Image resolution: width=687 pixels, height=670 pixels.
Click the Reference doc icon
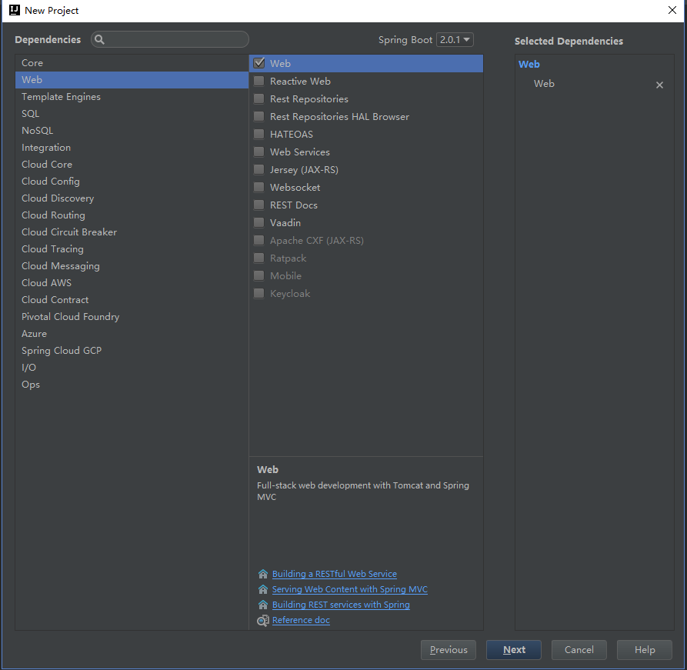(263, 620)
